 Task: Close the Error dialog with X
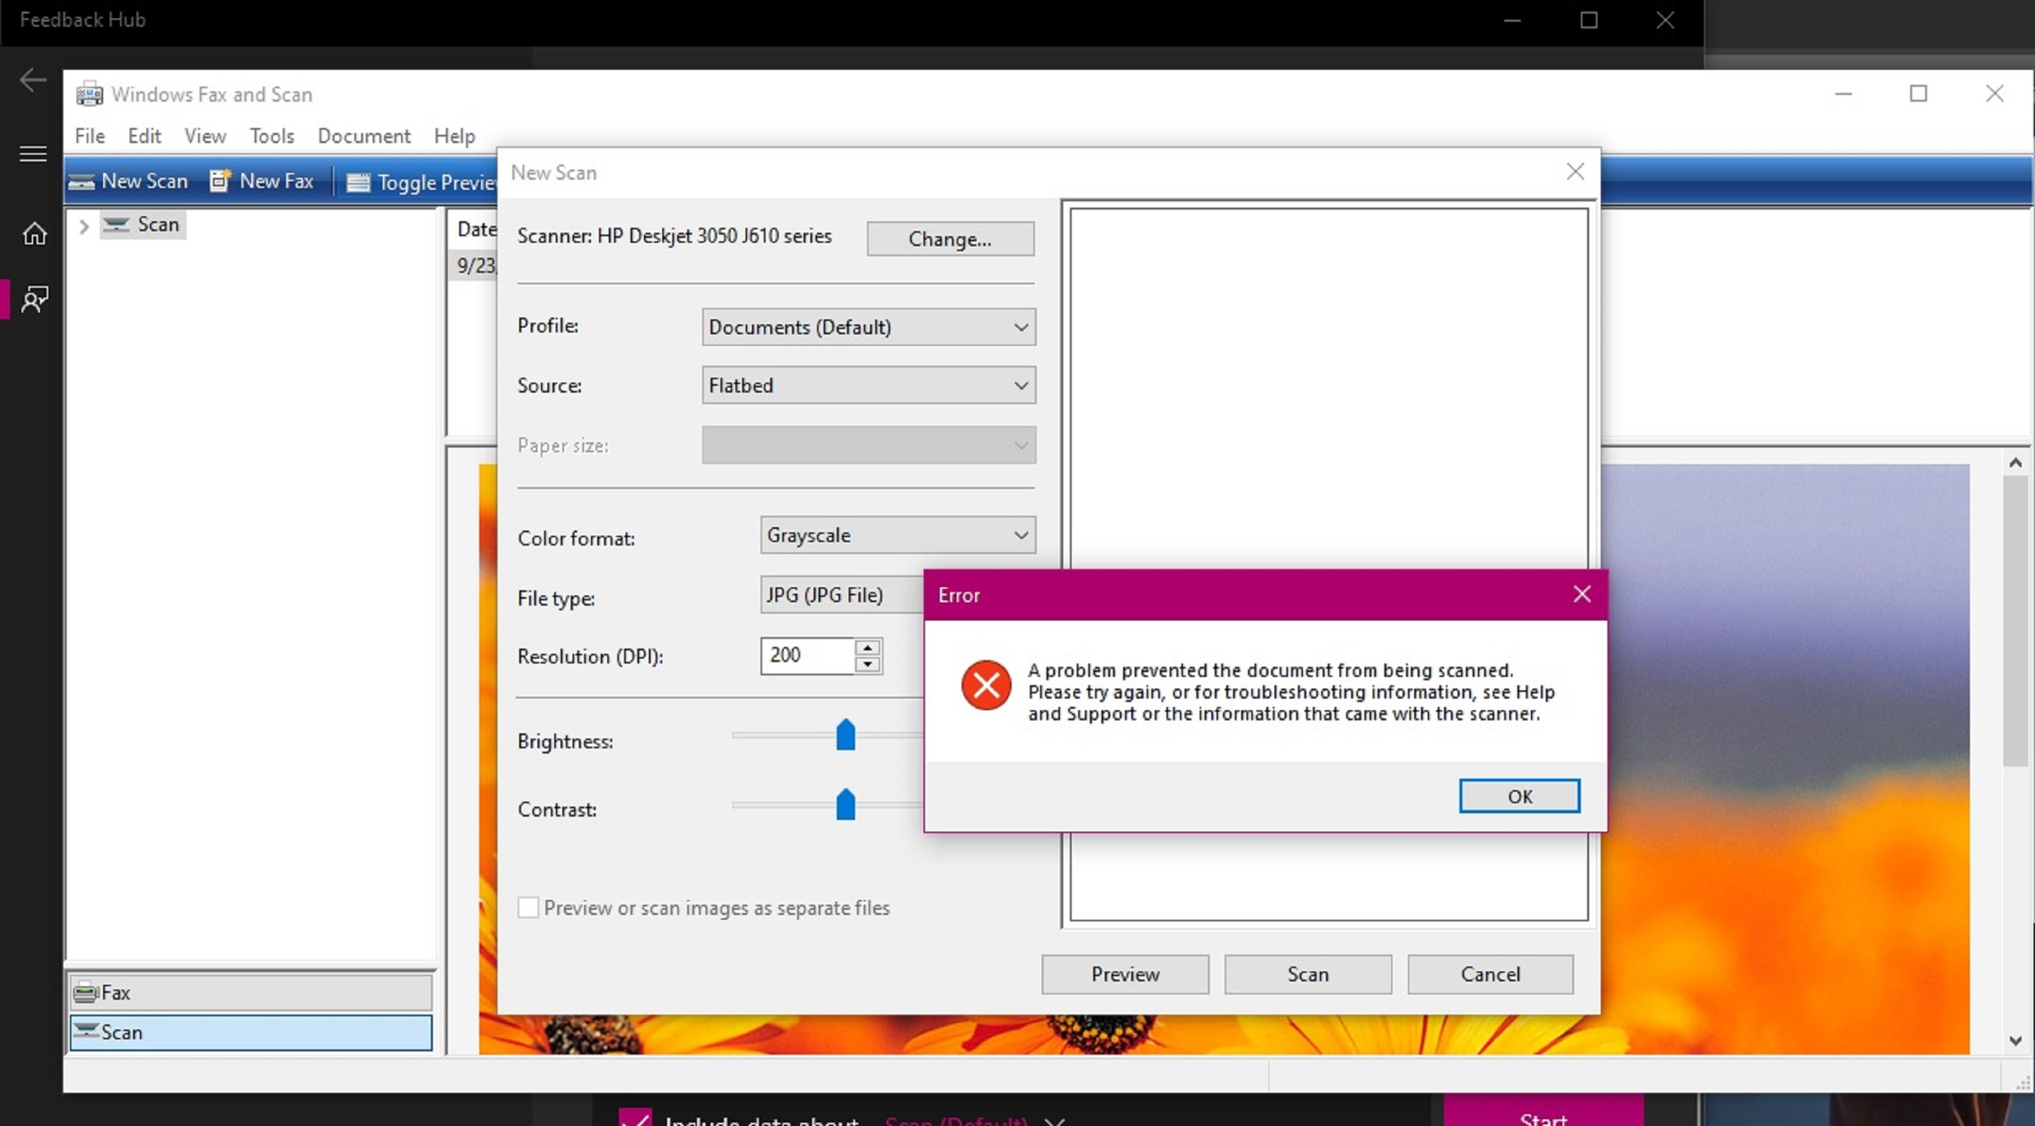pyautogui.click(x=1582, y=594)
